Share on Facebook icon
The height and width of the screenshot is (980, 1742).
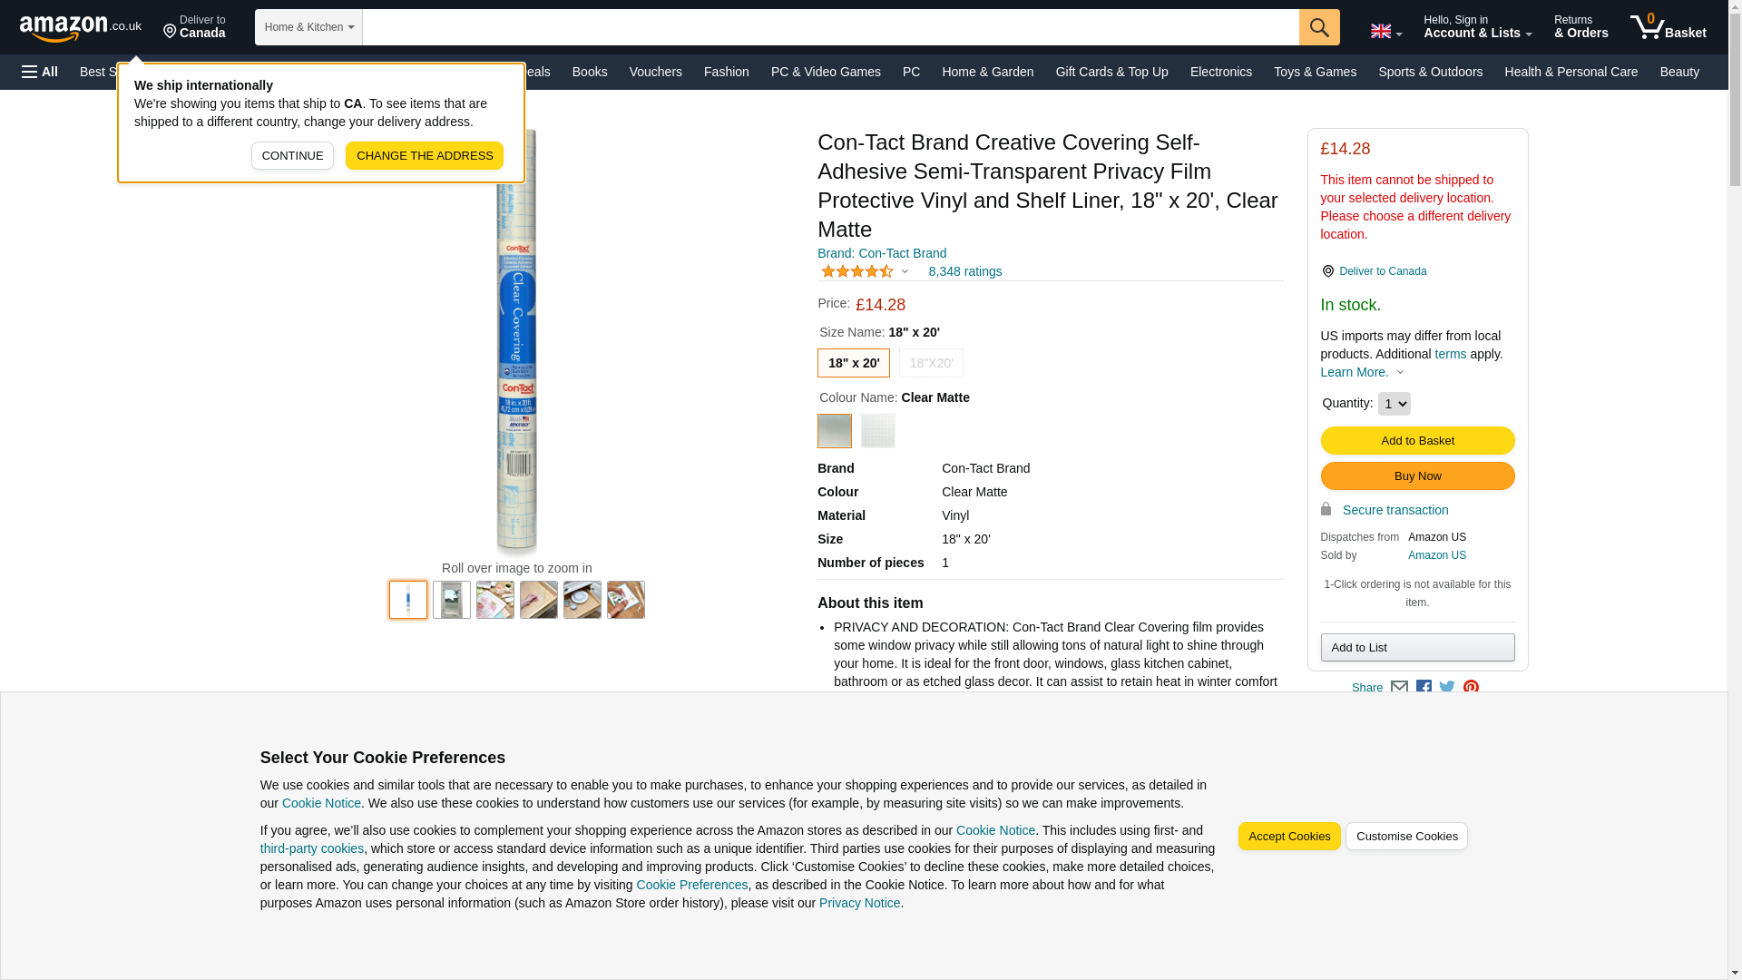tap(1424, 688)
